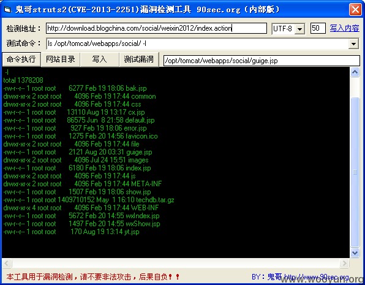Click the guige.jsp write path field

[262, 61]
